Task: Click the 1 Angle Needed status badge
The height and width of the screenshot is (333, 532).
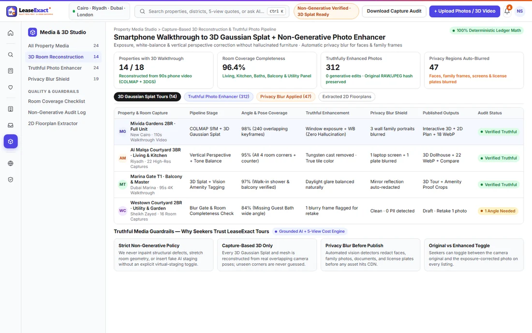Action: tap(498, 211)
